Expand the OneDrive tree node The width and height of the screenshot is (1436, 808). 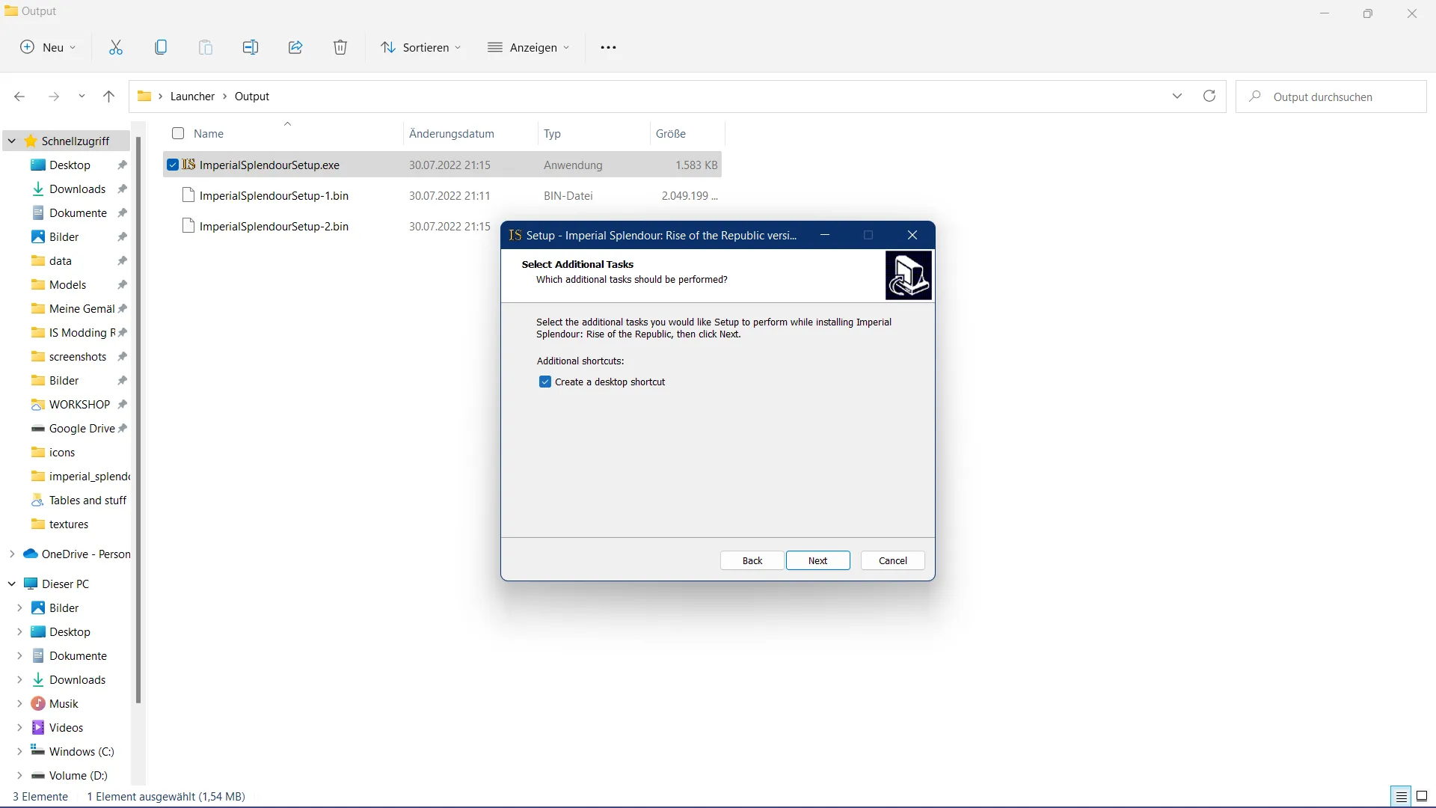pos(12,554)
